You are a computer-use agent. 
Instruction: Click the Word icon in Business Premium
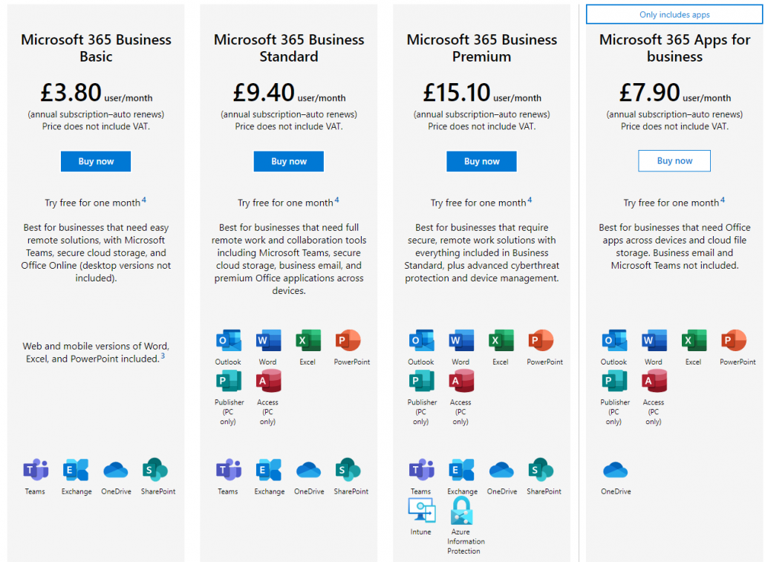460,341
